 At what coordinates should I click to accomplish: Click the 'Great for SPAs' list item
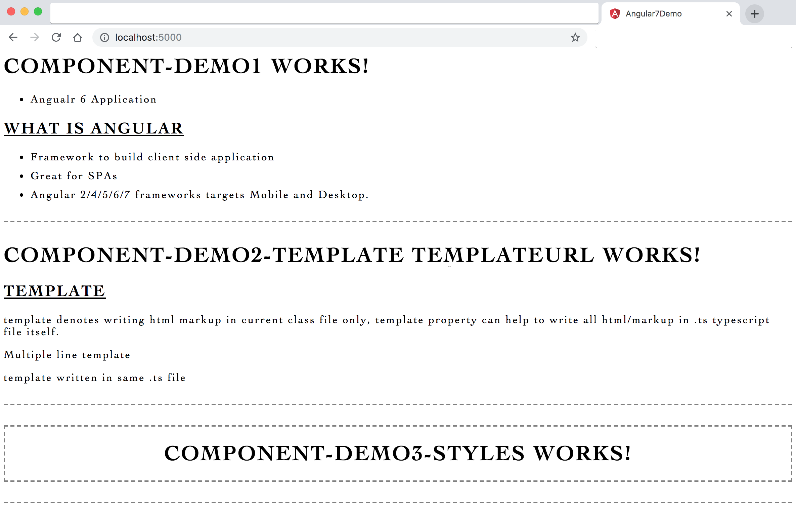[74, 176]
